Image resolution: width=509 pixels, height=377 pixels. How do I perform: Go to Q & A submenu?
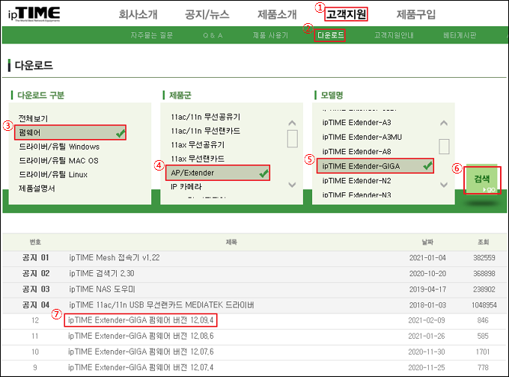click(213, 35)
